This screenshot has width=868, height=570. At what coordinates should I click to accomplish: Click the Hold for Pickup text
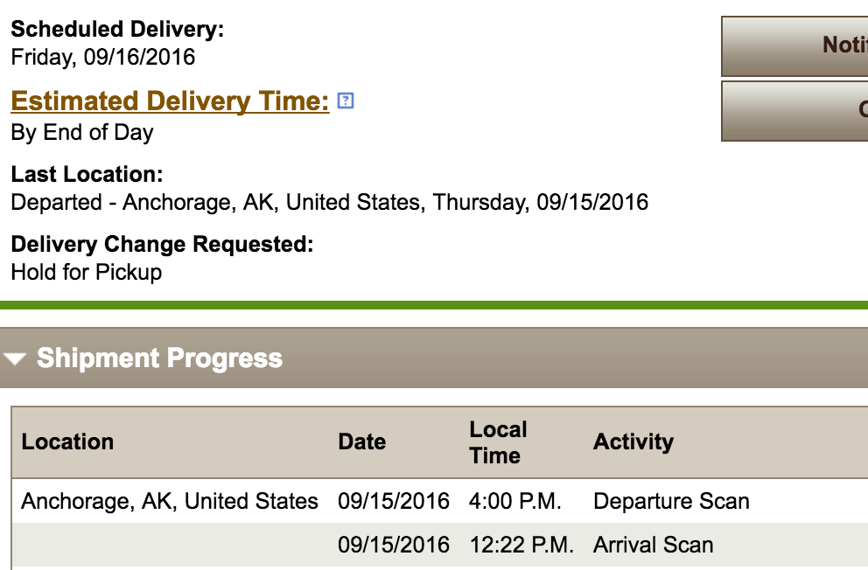click(x=87, y=272)
